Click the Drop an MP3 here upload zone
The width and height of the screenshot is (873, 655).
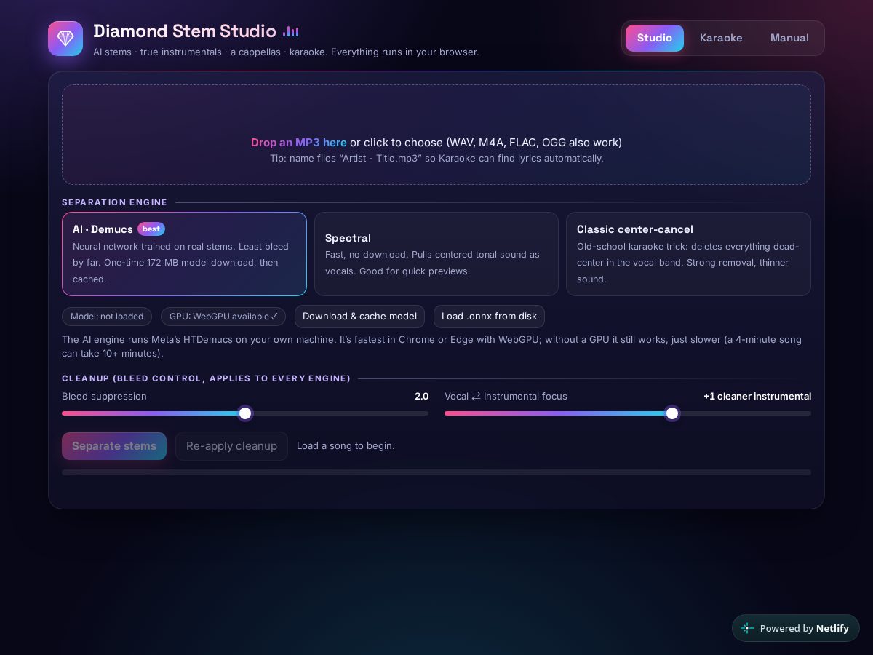coord(436,135)
